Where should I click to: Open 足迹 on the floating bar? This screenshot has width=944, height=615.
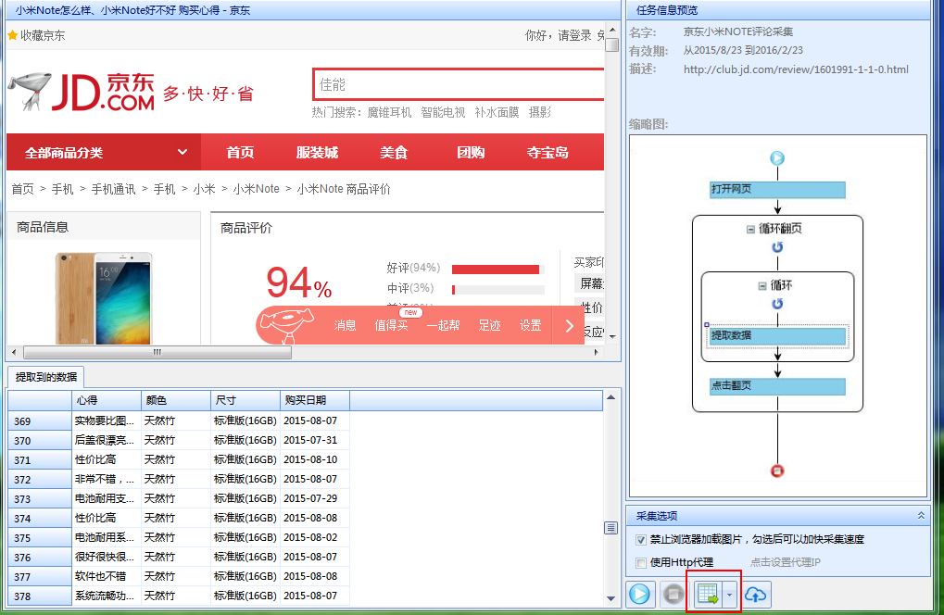(x=489, y=325)
